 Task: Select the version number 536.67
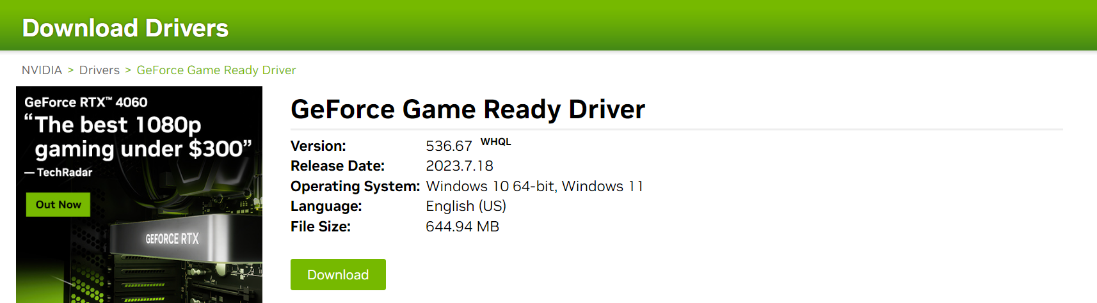(449, 146)
